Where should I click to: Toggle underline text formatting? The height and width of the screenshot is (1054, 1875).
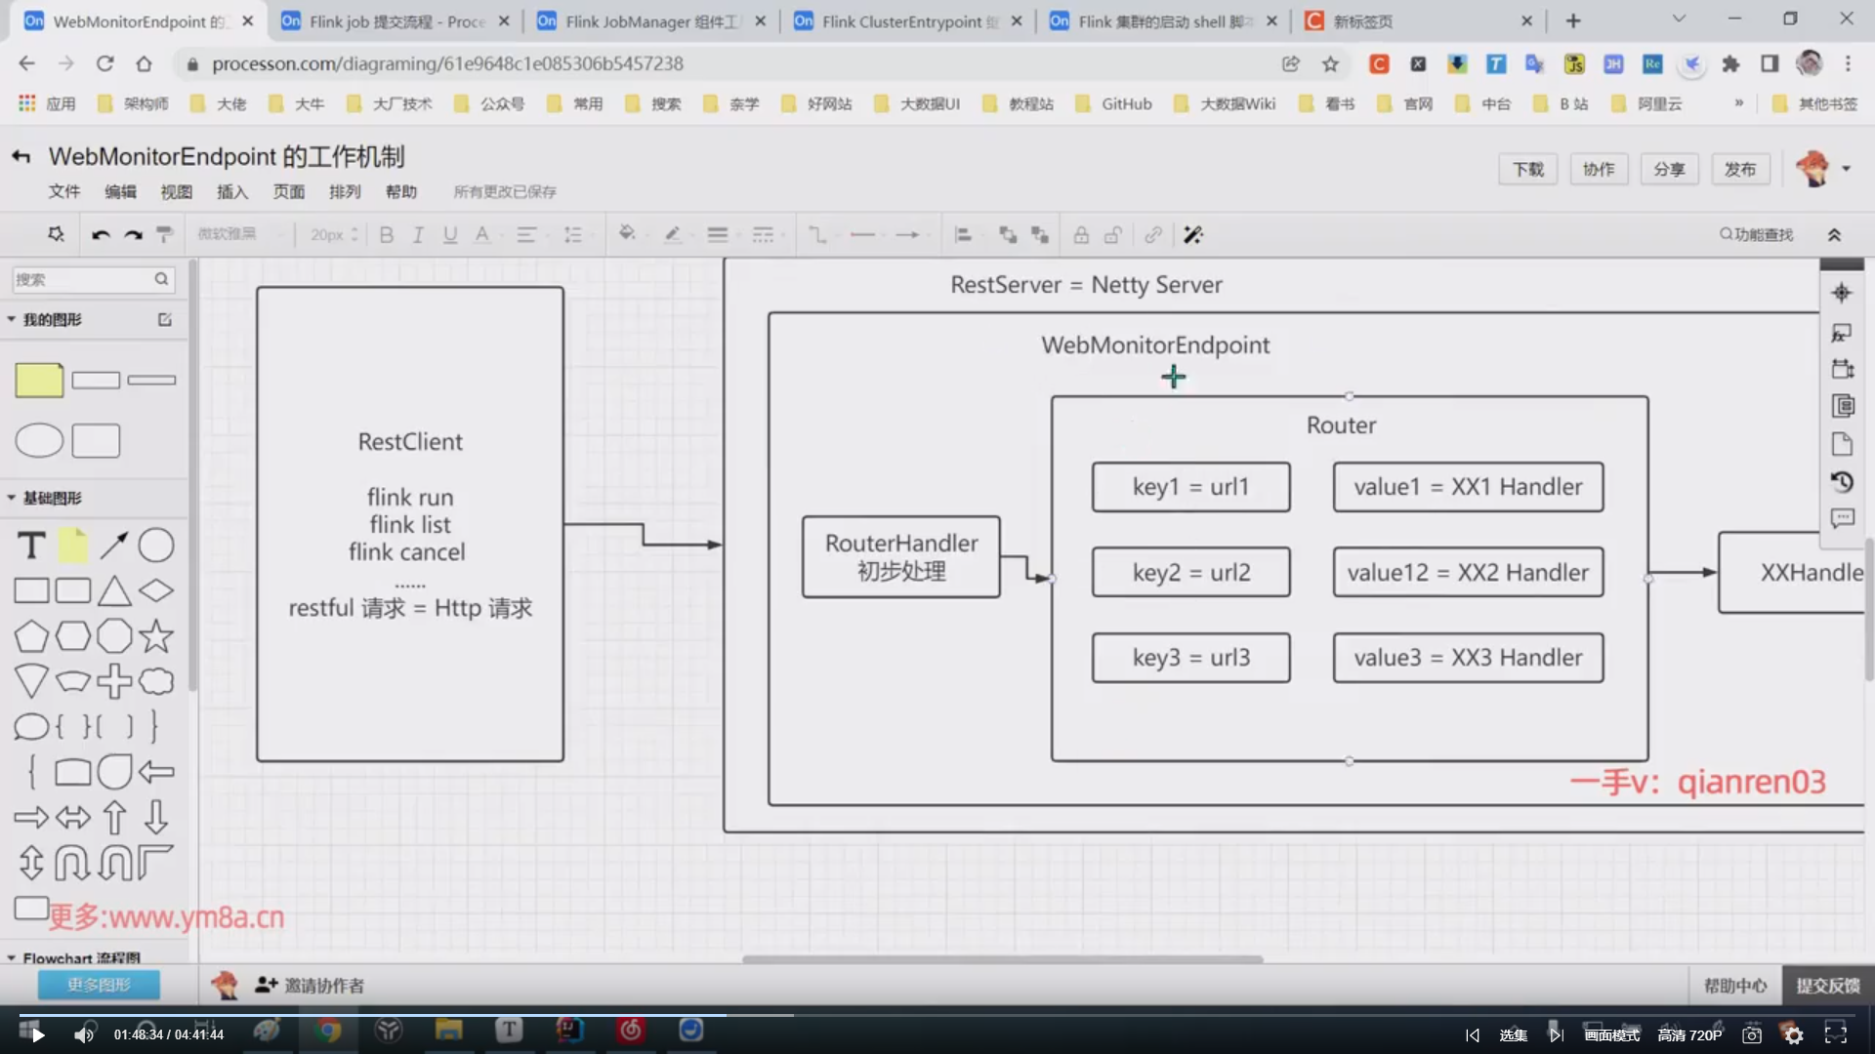coord(450,235)
